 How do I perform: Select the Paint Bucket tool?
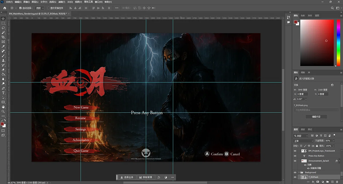tap(3, 74)
